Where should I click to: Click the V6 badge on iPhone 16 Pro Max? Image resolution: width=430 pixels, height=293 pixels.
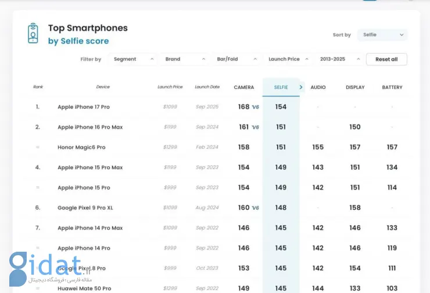(256, 127)
